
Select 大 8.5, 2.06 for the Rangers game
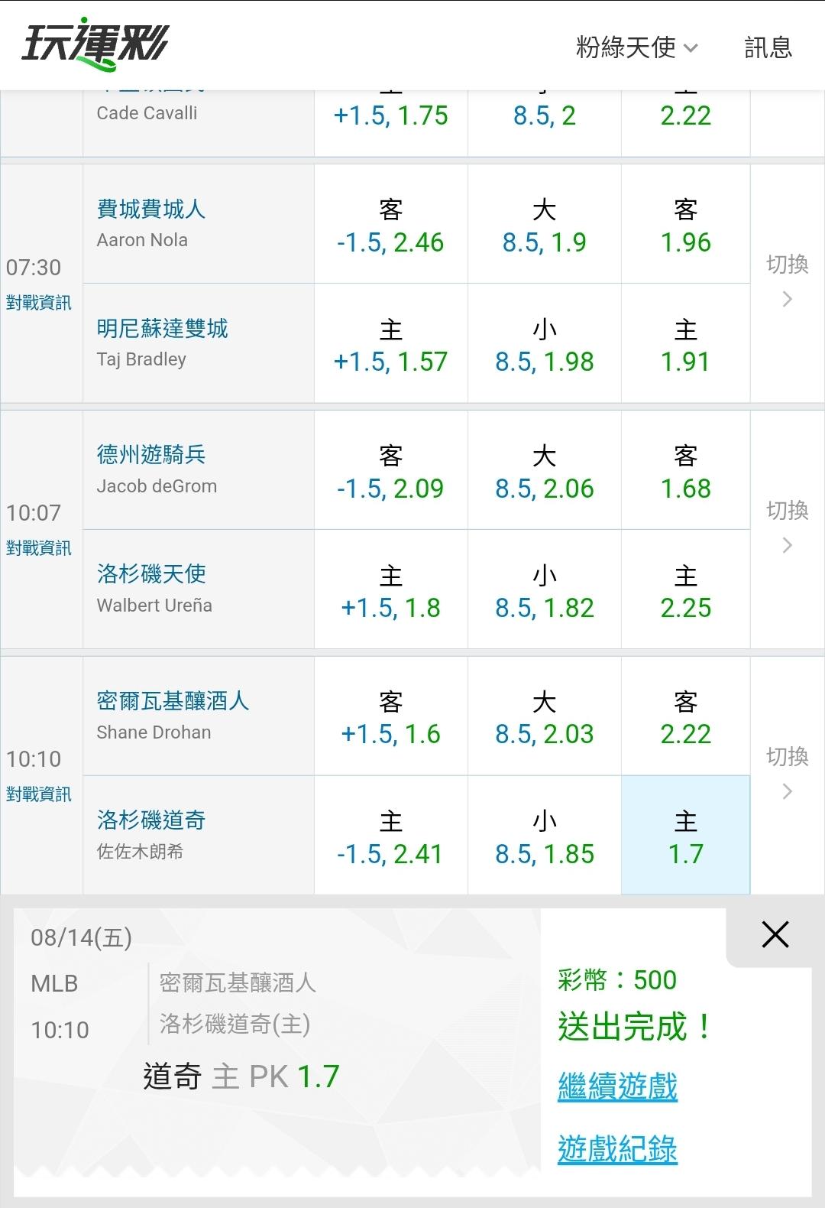[545, 471]
